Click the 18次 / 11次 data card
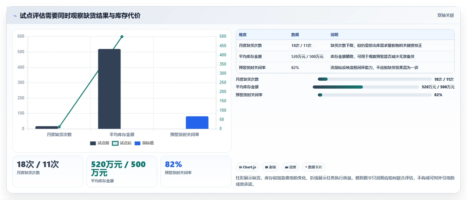The height and width of the screenshot is (200, 467). (48, 172)
